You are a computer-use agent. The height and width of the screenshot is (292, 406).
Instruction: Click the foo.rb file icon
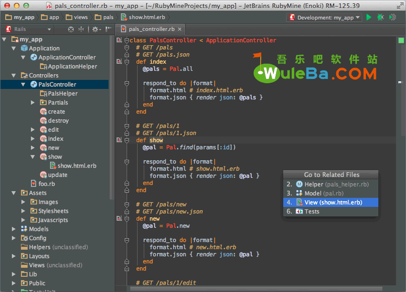33,184
